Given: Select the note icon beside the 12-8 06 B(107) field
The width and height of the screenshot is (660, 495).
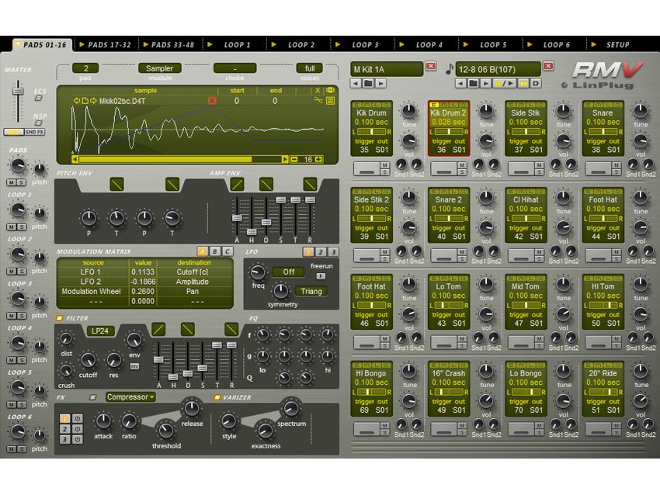Looking at the screenshot, I should tap(450, 68).
